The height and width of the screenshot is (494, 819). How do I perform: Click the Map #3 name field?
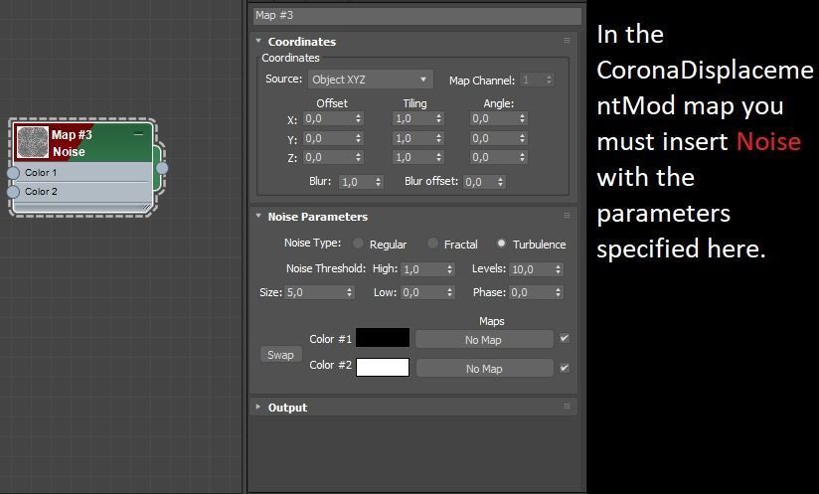pos(416,15)
